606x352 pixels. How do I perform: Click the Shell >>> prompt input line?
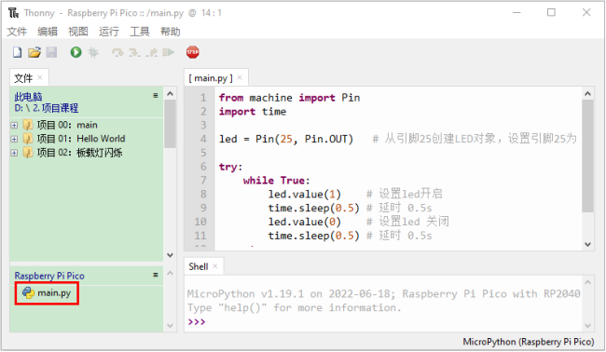pyautogui.click(x=382, y=322)
